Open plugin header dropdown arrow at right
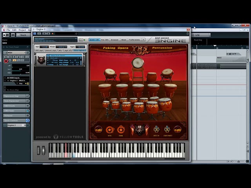251x188 pixels. click(x=187, y=33)
